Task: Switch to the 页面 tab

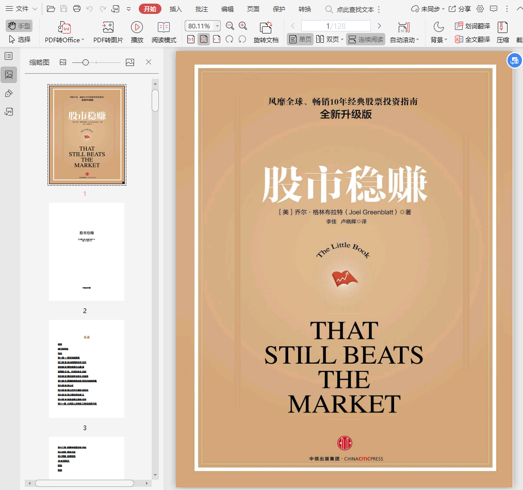Action: 253,9
